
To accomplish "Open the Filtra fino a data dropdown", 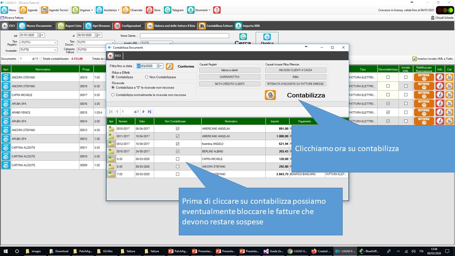I will pos(160,66).
